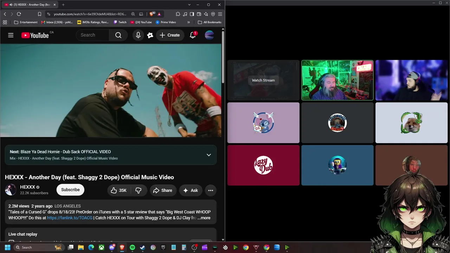Open Brave VPN shield icon
450x253 pixels.
coord(213,14)
